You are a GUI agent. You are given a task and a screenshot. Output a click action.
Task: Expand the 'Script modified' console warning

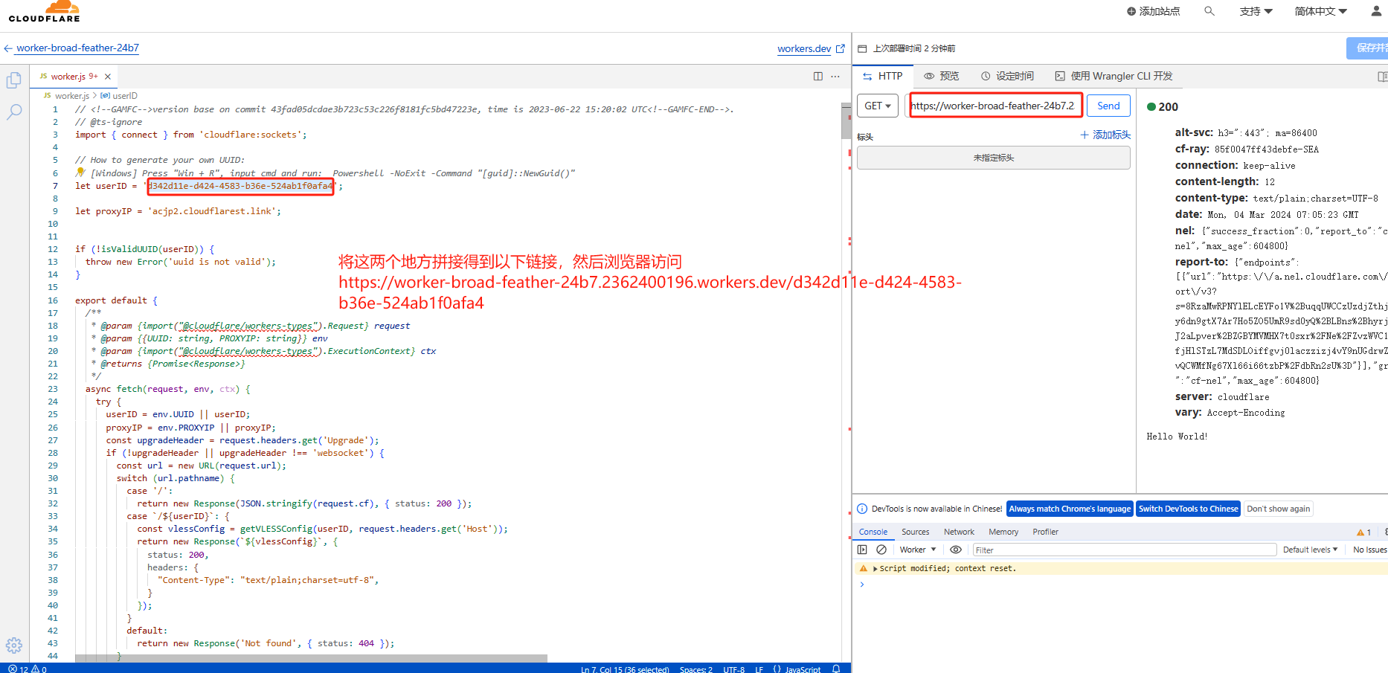tap(875, 569)
